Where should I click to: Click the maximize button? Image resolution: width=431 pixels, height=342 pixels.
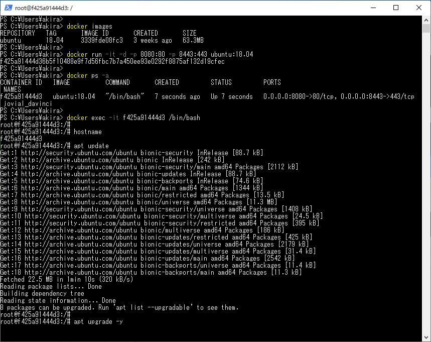click(396, 8)
